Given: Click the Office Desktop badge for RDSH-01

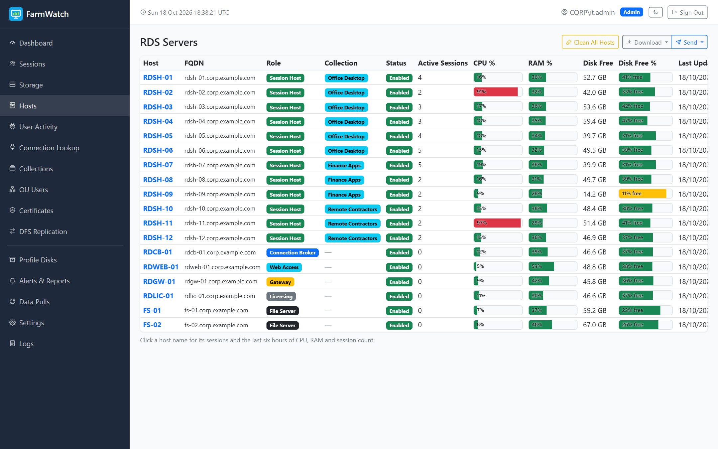Looking at the screenshot, I should point(346,78).
